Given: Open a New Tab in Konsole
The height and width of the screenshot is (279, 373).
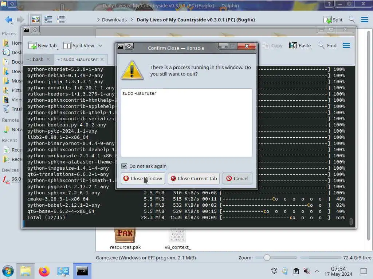Looking at the screenshot, I should [43, 45].
